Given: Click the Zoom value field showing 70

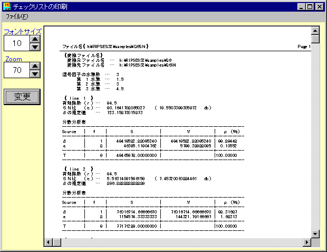Looking at the screenshot, I should (x=17, y=70).
